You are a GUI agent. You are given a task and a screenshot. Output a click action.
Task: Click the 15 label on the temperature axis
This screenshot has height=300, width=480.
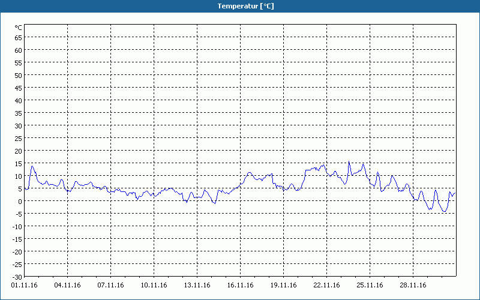19,164
